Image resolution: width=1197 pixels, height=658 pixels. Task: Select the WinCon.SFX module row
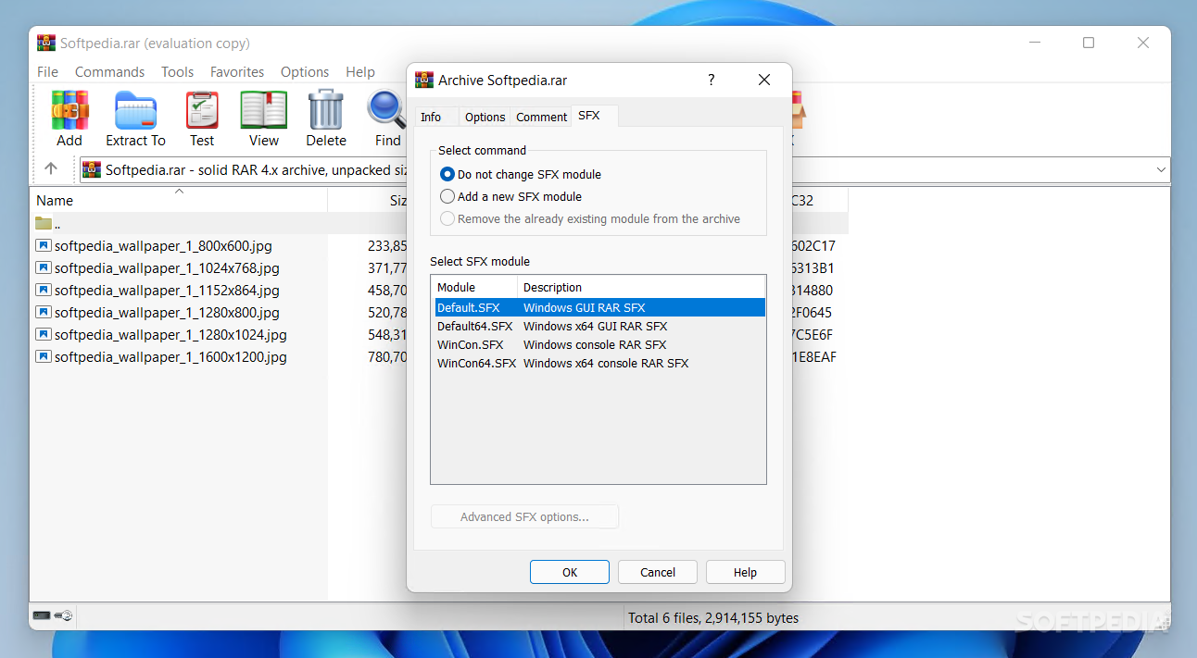(x=598, y=344)
